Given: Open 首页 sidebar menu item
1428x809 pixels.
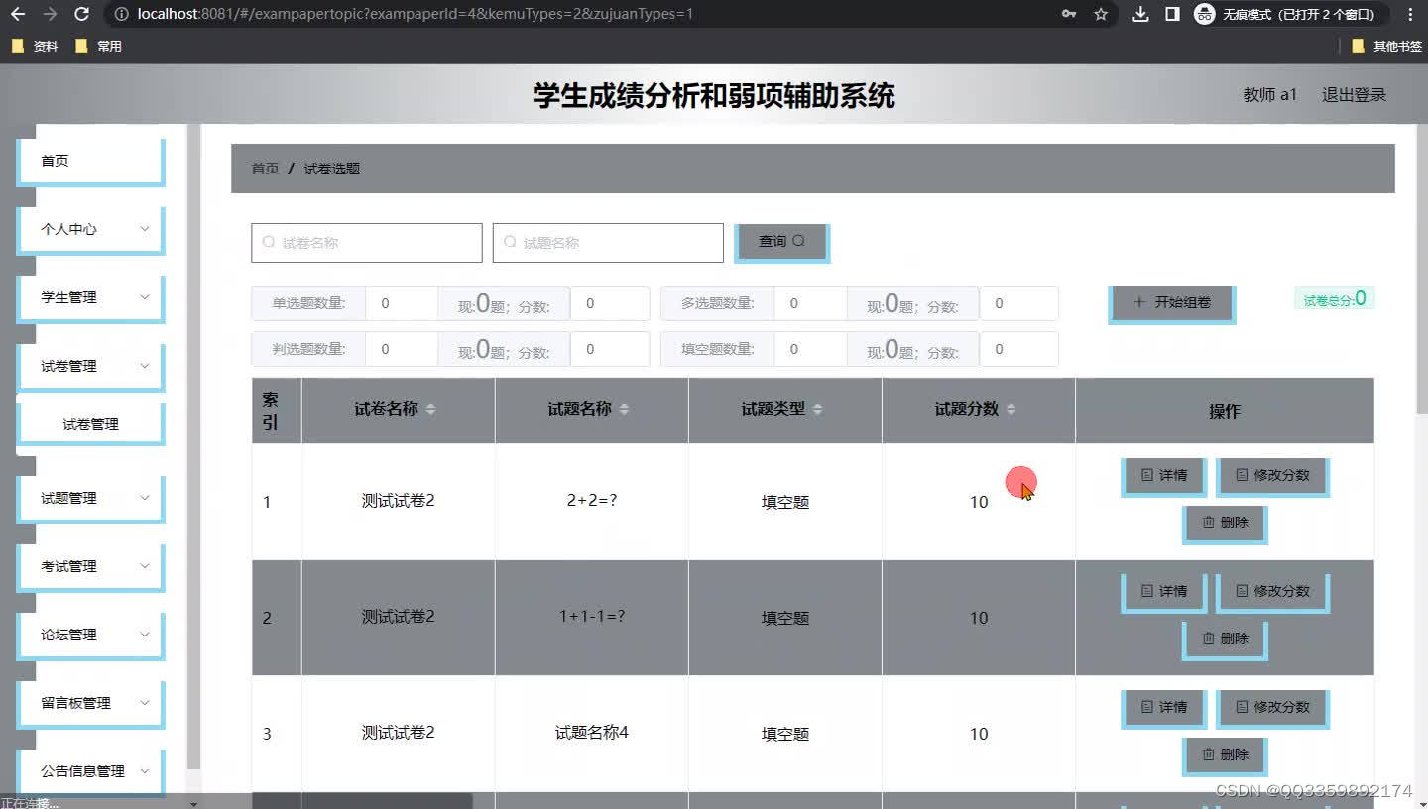Looking at the screenshot, I should click(90, 162).
